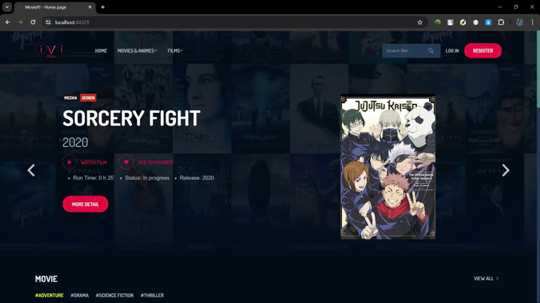Screen dimensions: 540x303
Task: Click the Release: 2020 text
Action: [196, 178]
